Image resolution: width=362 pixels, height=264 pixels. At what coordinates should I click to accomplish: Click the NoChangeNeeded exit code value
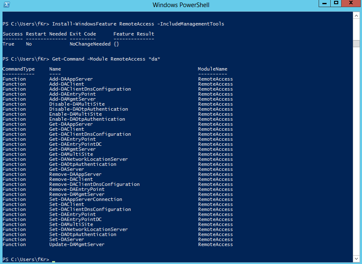point(90,44)
